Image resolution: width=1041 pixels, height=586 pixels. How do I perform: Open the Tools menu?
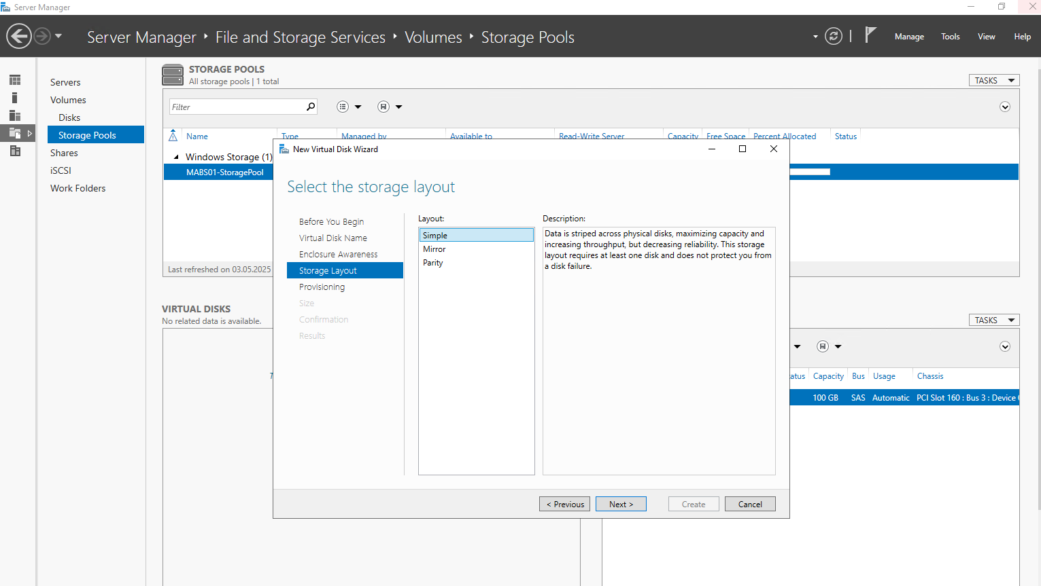(951, 37)
